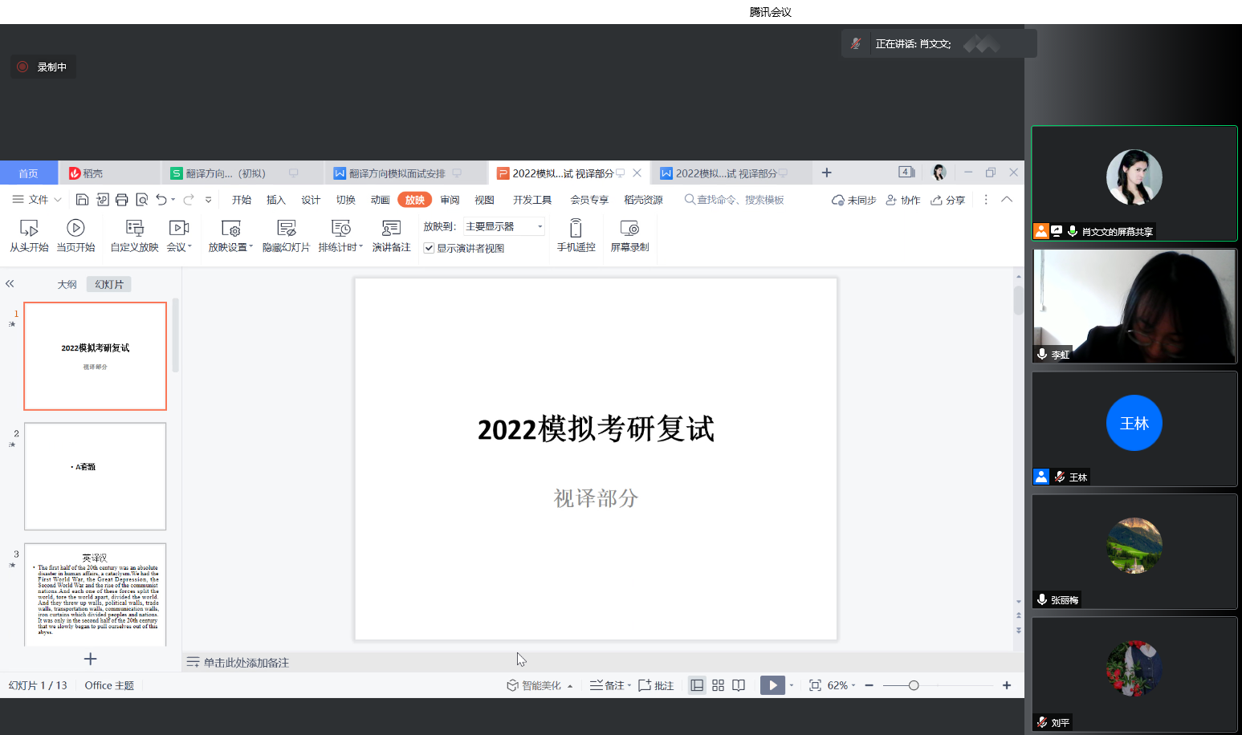Viewport: 1242px width, 735px height.
Task: Open 演讲备注 speaker notes
Action: coord(391,229)
